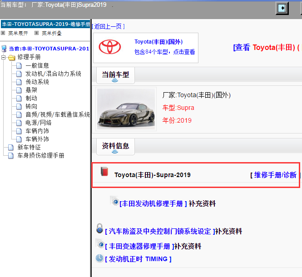This screenshot has height=277, width=302.
Task: Click the navigation arrow icon at top right
Action: [282, 8]
